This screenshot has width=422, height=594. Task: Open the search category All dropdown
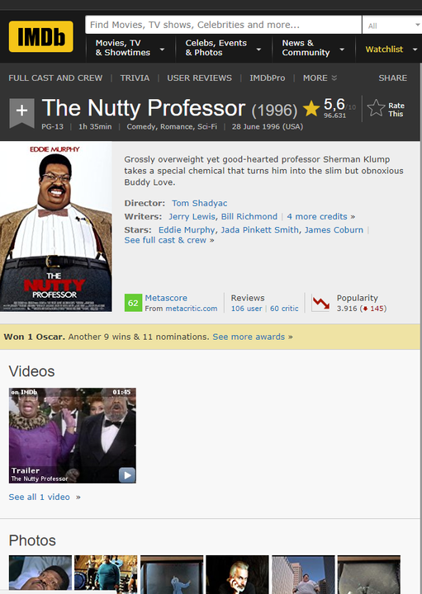[x=392, y=26]
